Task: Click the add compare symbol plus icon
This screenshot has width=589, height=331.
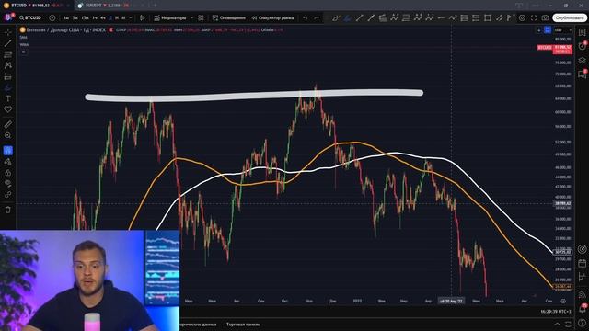Action: pyautogui.click(x=52, y=17)
